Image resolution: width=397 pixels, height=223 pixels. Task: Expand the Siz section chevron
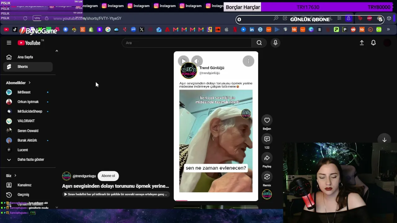point(15,176)
